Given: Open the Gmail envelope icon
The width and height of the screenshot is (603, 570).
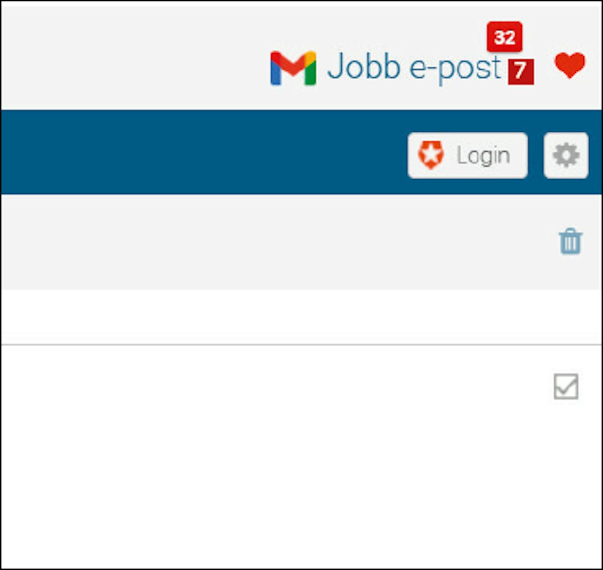Looking at the screenshot, I should point(293,68).
